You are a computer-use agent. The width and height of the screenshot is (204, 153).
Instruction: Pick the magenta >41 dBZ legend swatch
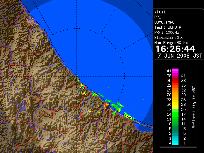click(x=175, y=71)
